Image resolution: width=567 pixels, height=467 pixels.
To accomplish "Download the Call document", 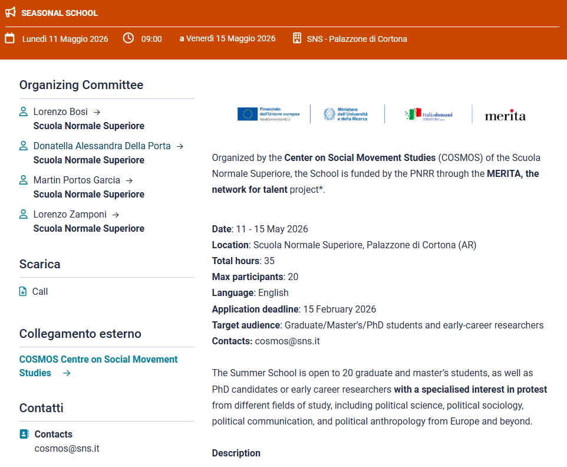I will click(x=40, y=291).
